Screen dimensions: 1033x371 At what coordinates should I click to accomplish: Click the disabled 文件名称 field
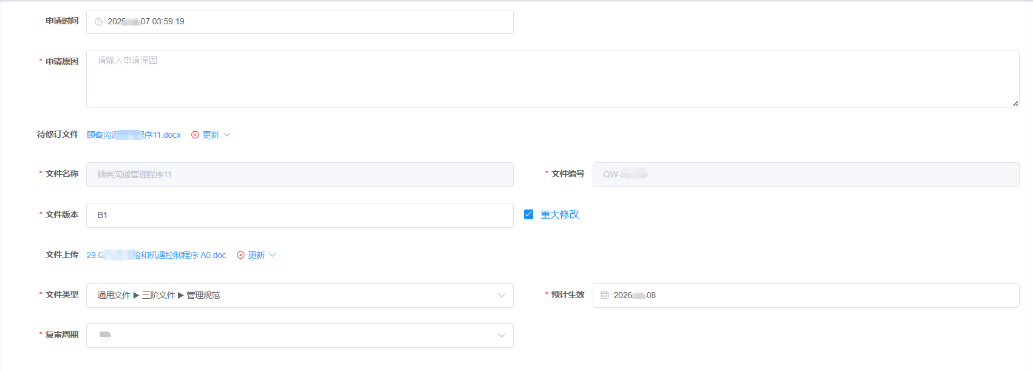pos(300,174)
